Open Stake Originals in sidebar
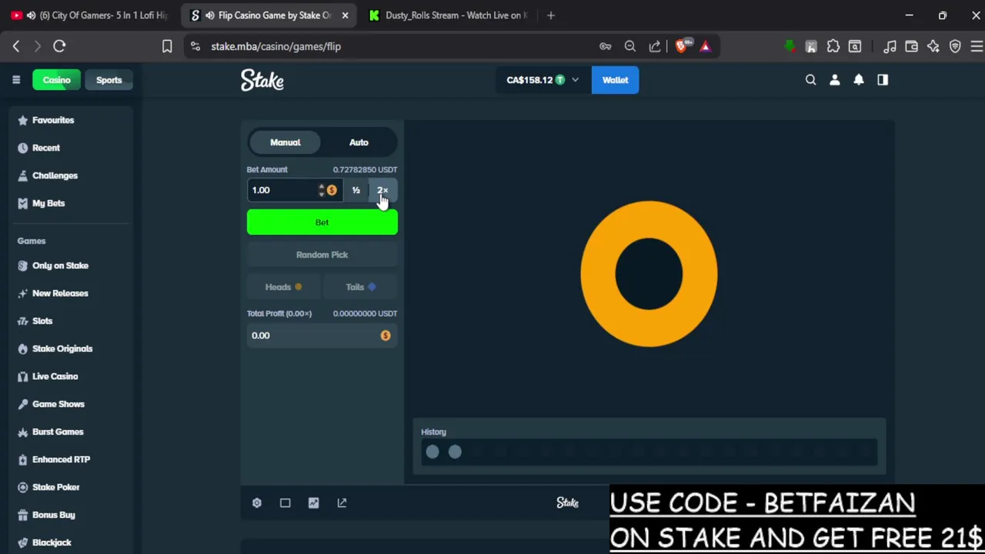 (x=62, y=349)
